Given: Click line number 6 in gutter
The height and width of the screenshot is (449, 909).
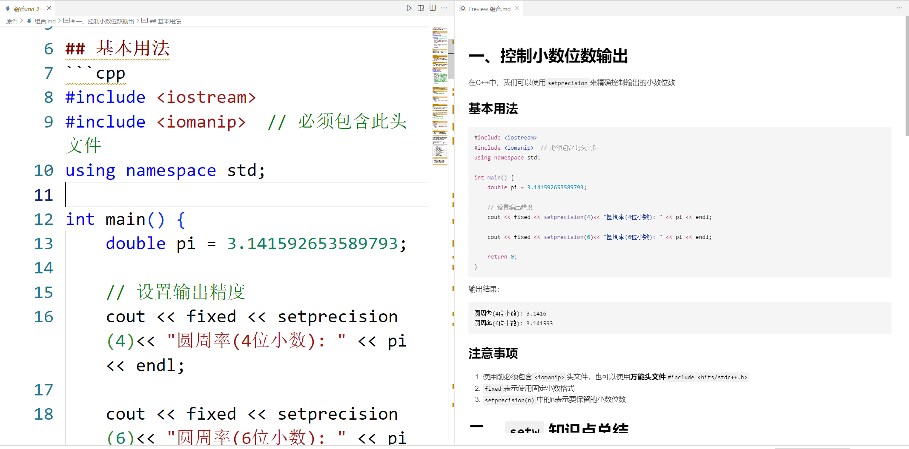Looking at the screenshot, I should (x=49, y=48).
